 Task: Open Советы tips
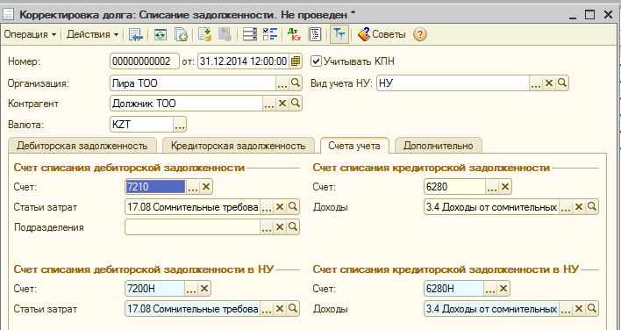click(382, 34)
